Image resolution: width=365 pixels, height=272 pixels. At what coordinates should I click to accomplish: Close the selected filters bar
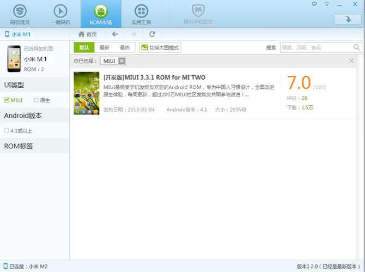tap(351, 61)
